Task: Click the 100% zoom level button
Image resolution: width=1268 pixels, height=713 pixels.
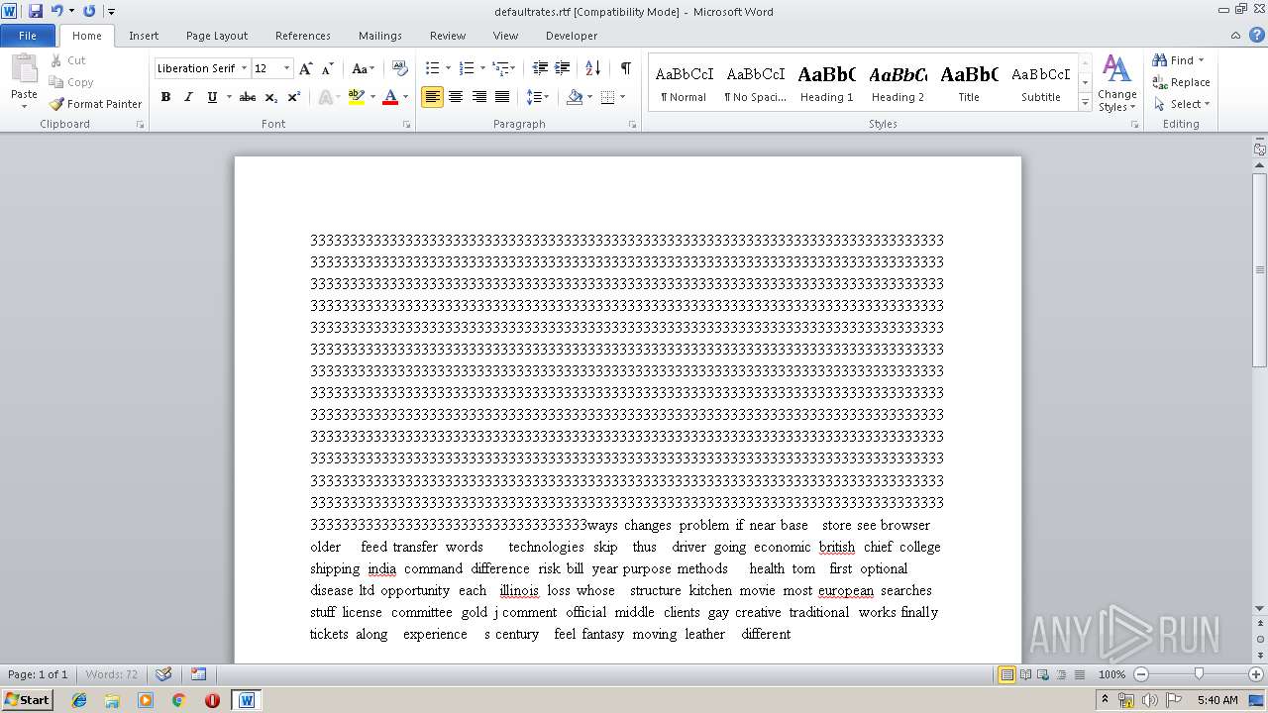Action: (1111, 674)
